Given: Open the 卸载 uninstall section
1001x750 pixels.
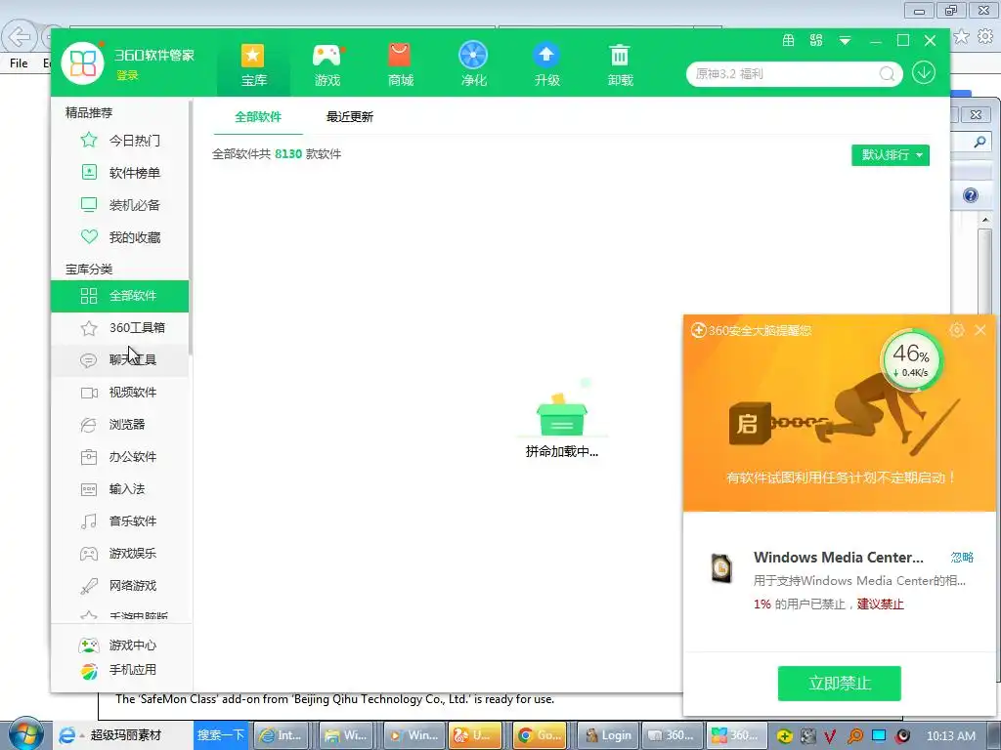Looking at the screenshot, I should coord(620,64).
